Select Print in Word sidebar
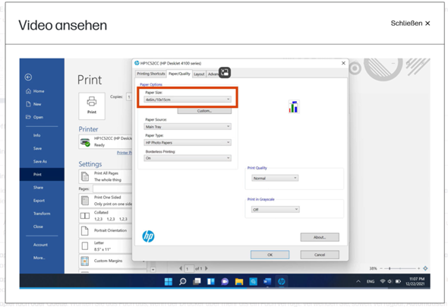The height and width of the screenshot is (307, 448). coord(42,174)
